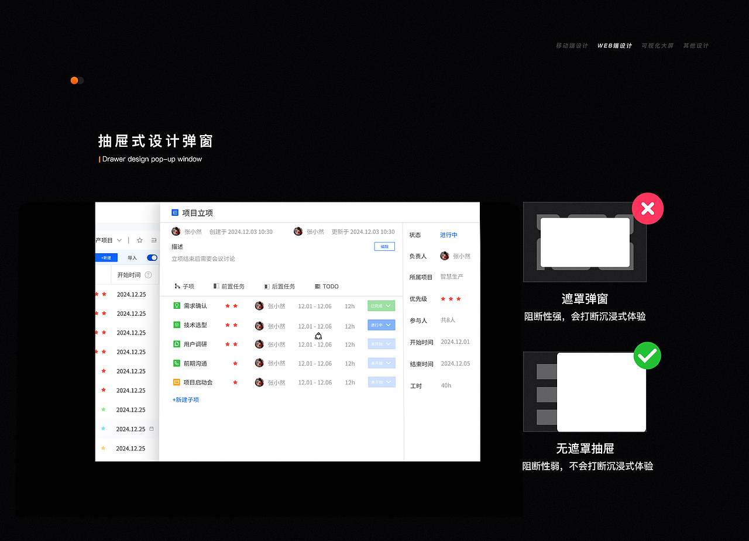The image size is (749, 541).
Task: Click assignee avatar in 项目启动会 row
Action: tap(259, 382)
